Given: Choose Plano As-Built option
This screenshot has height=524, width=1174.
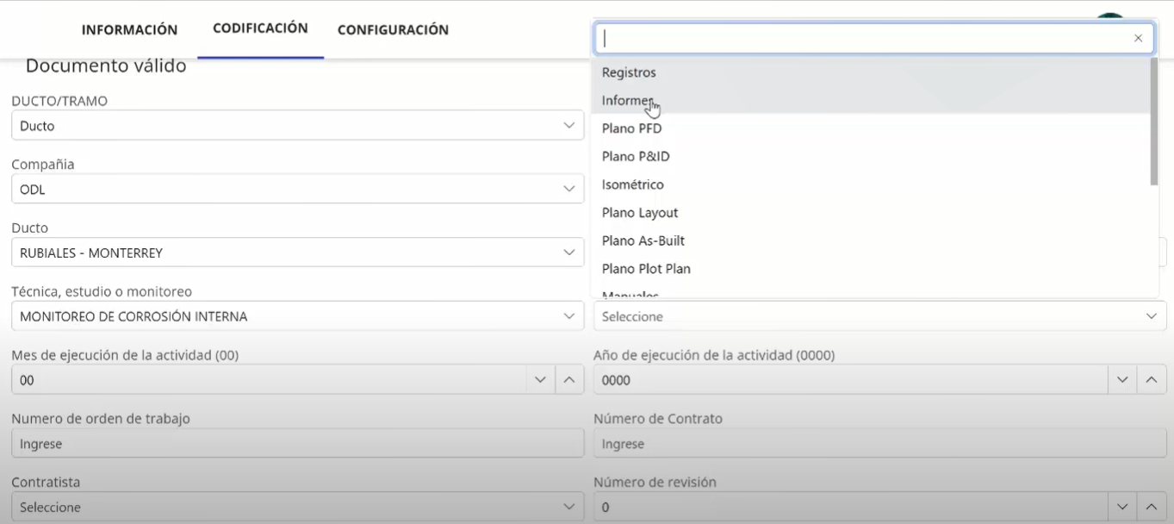Looking at the screenshot, I should (643, 240).
